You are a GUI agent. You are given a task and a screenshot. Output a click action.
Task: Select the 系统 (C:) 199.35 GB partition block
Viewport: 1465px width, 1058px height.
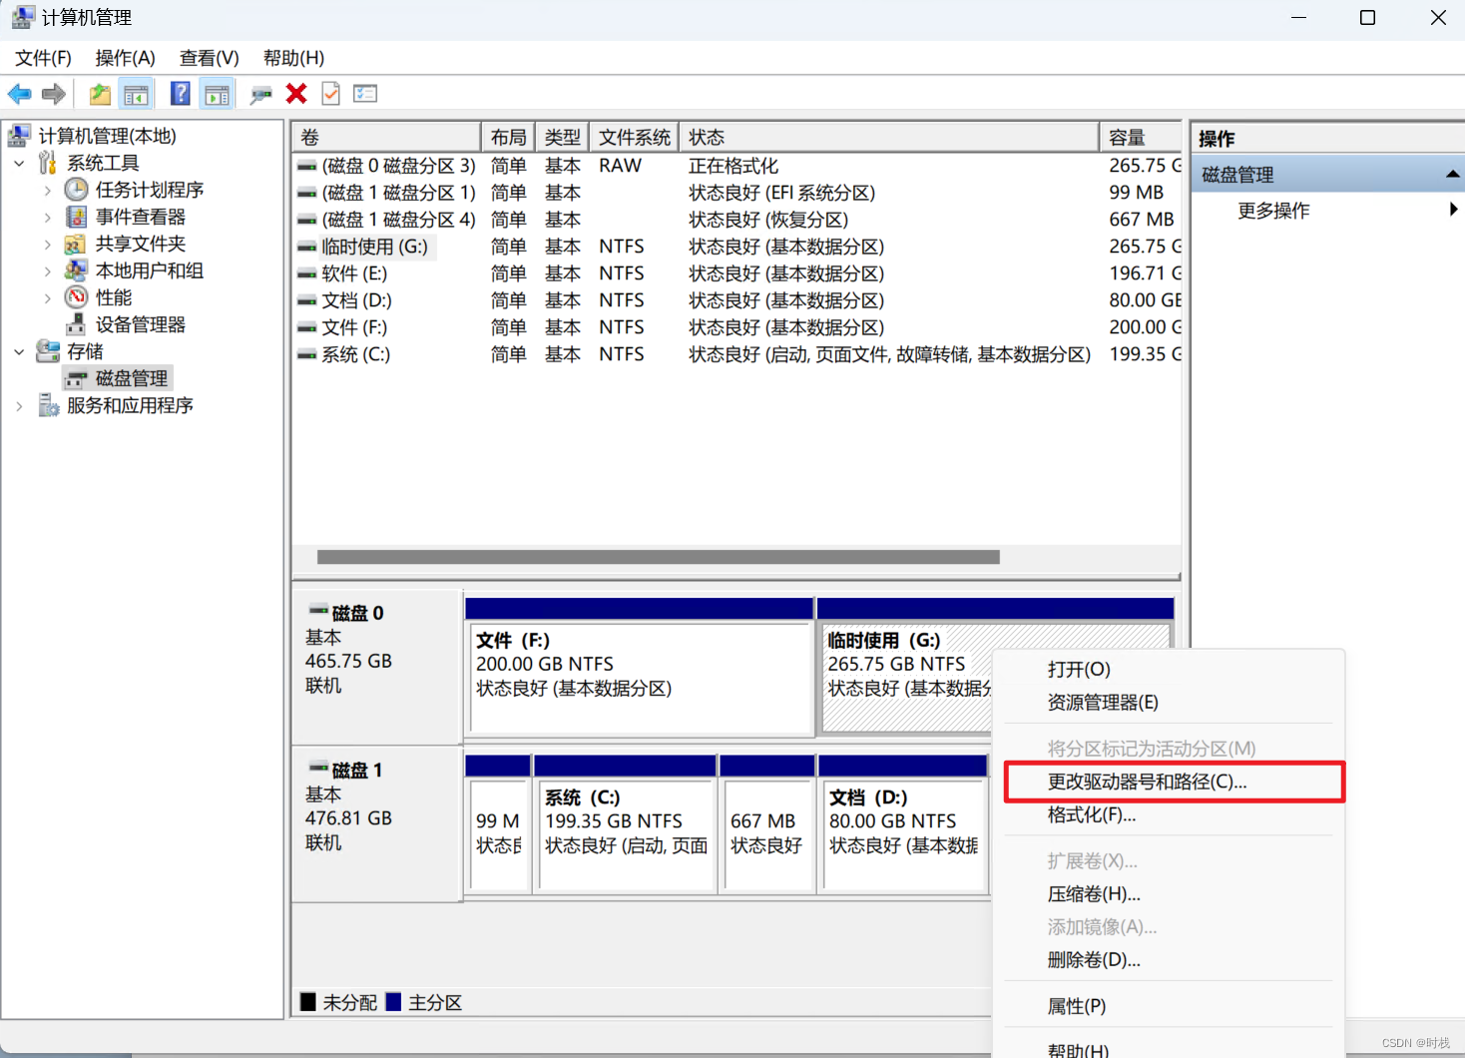[626, 823]
